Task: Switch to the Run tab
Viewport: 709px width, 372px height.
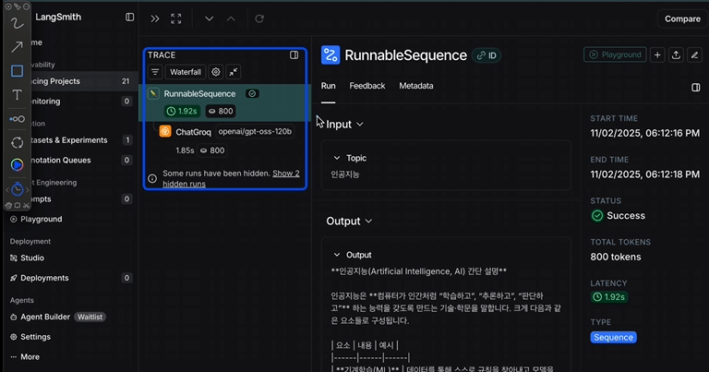Action: (x=329, y=86)
